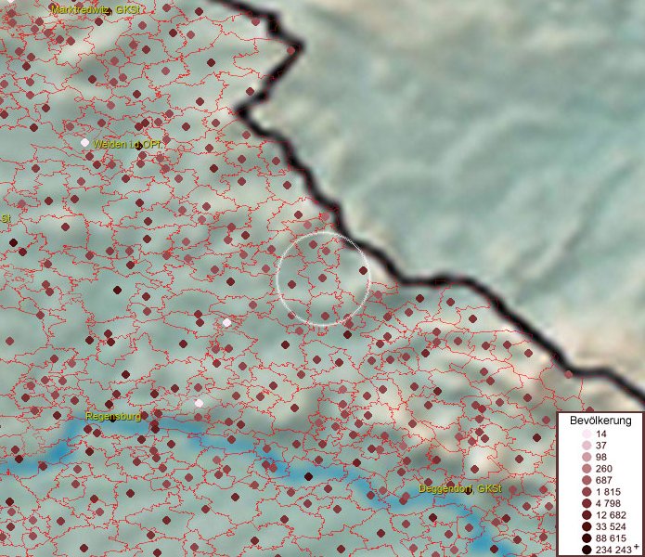645x557 pixels.
Task: Select the Deggendorf, GKSt label
Action: [x=459, y=489]
